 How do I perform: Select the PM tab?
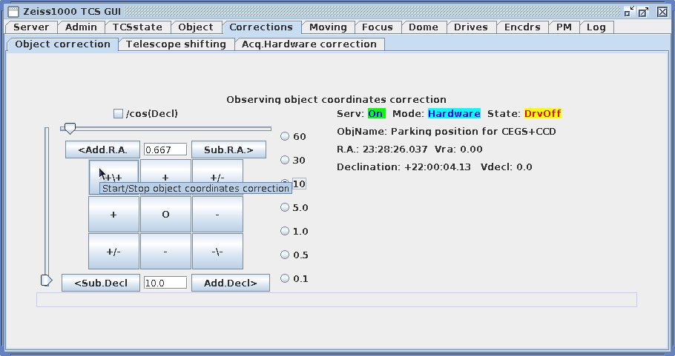[564, 27]
